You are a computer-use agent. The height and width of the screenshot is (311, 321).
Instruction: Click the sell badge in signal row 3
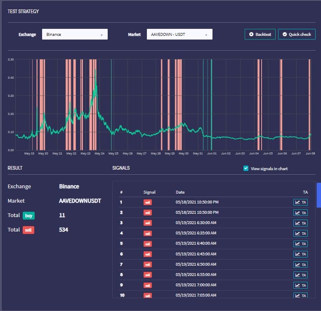[x=148, y=223]
